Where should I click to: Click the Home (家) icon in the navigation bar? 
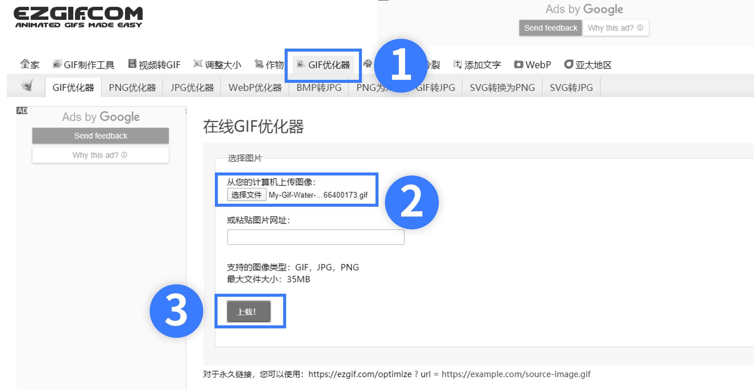(x=25, y=64)
